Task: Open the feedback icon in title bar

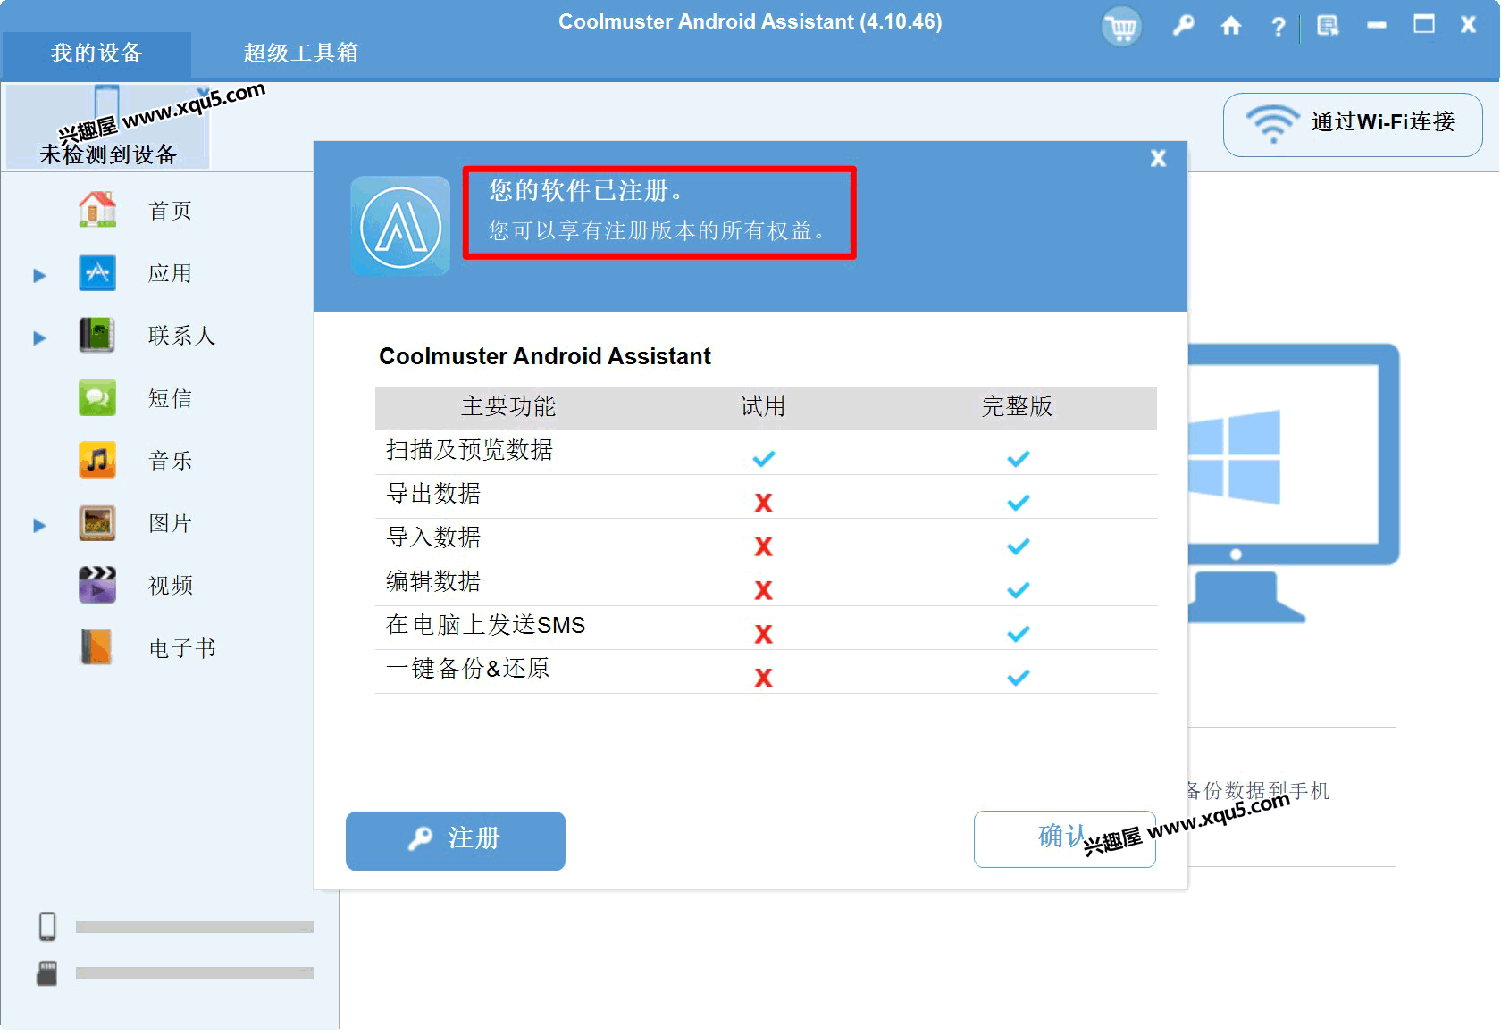Action: (x=1328, y=26)
